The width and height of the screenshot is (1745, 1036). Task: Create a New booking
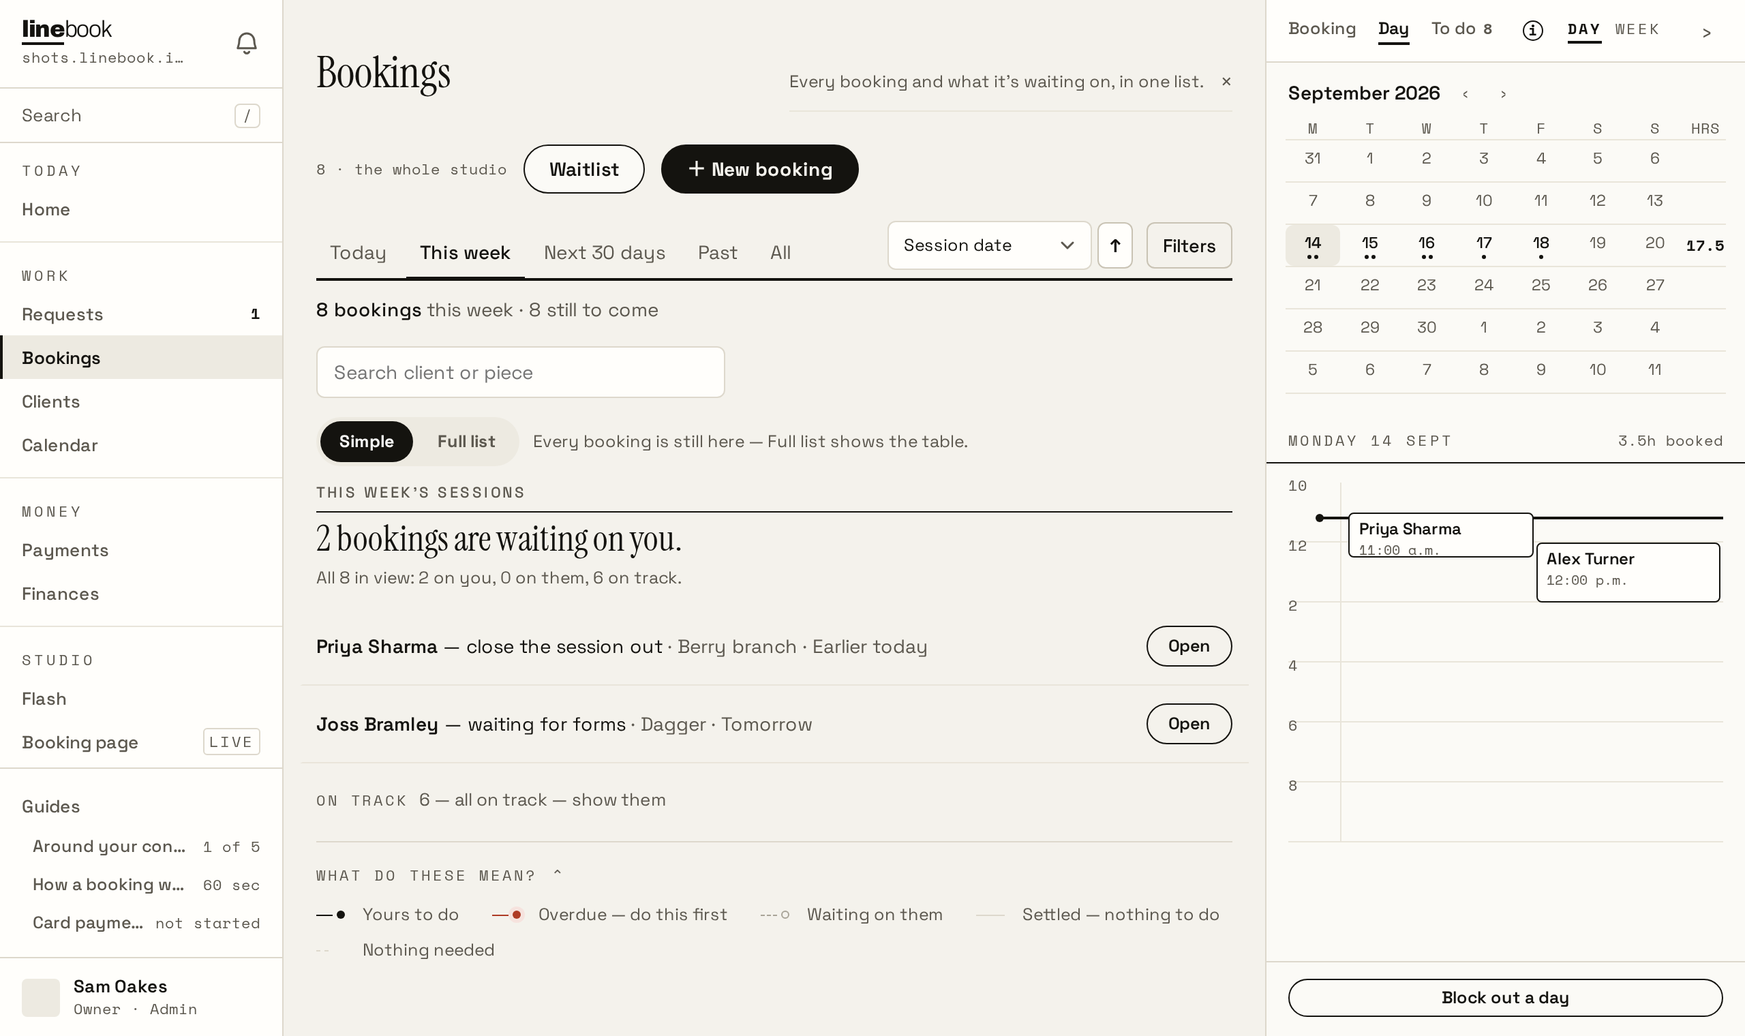pyautogui.click(x=759, y=169)
